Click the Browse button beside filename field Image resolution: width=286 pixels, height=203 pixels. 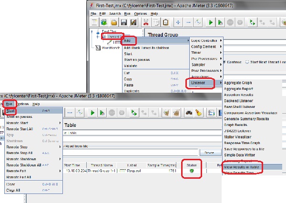[x=210, y=153]
